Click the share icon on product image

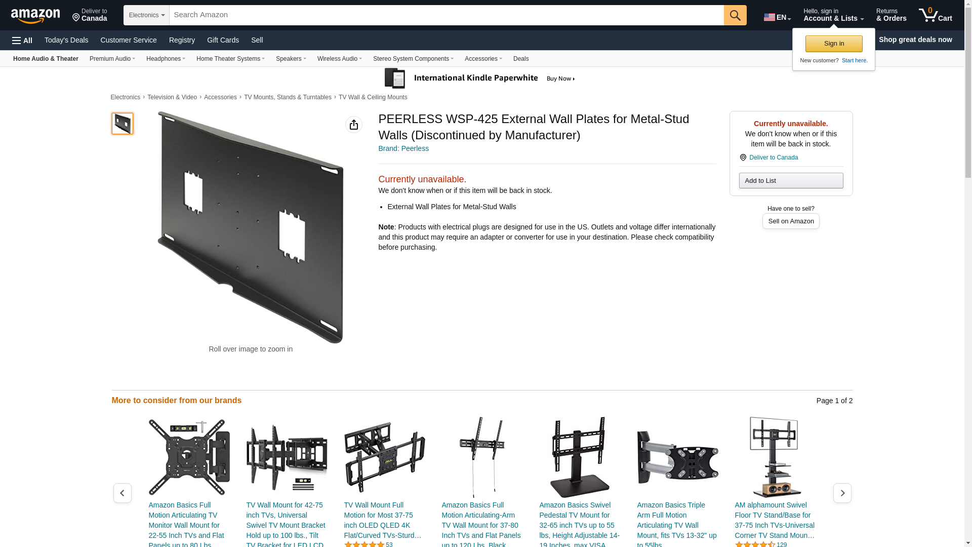[354, 125]
